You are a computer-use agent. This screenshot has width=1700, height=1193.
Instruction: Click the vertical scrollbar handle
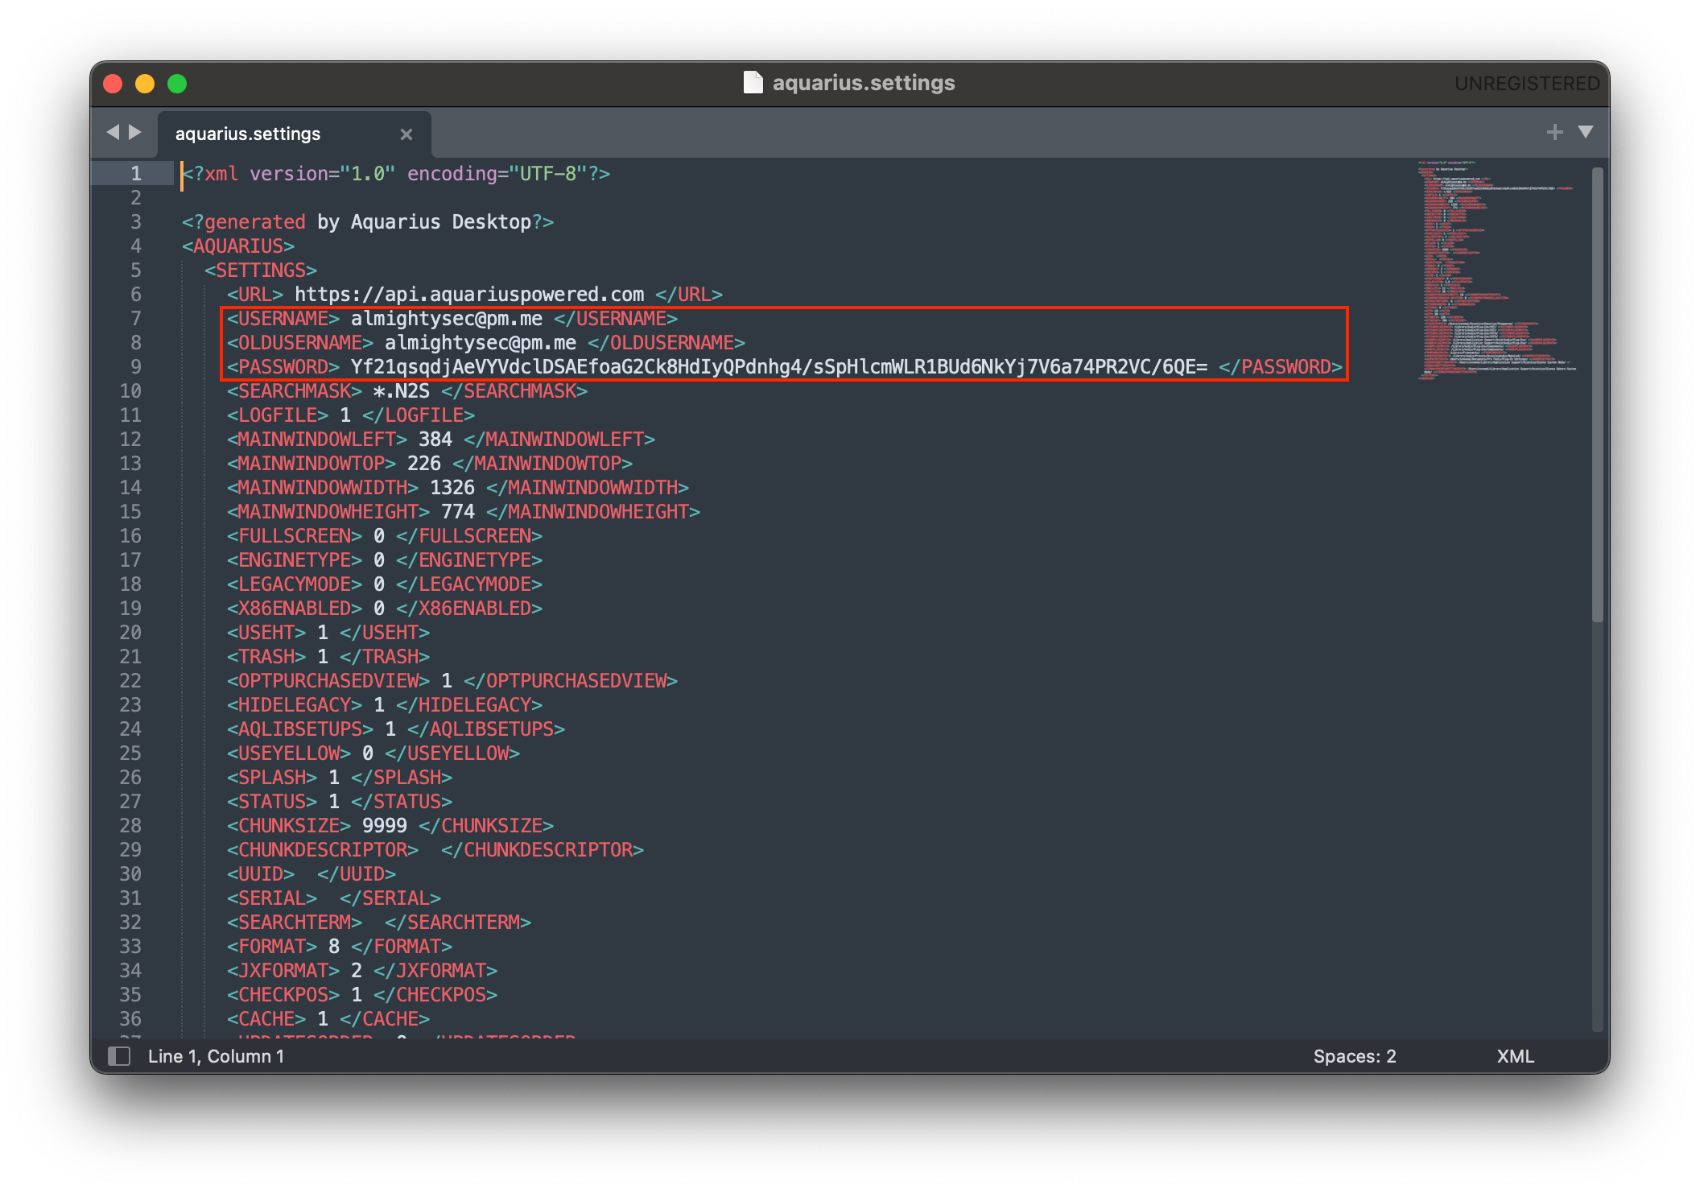click(x=1597, y=394)
